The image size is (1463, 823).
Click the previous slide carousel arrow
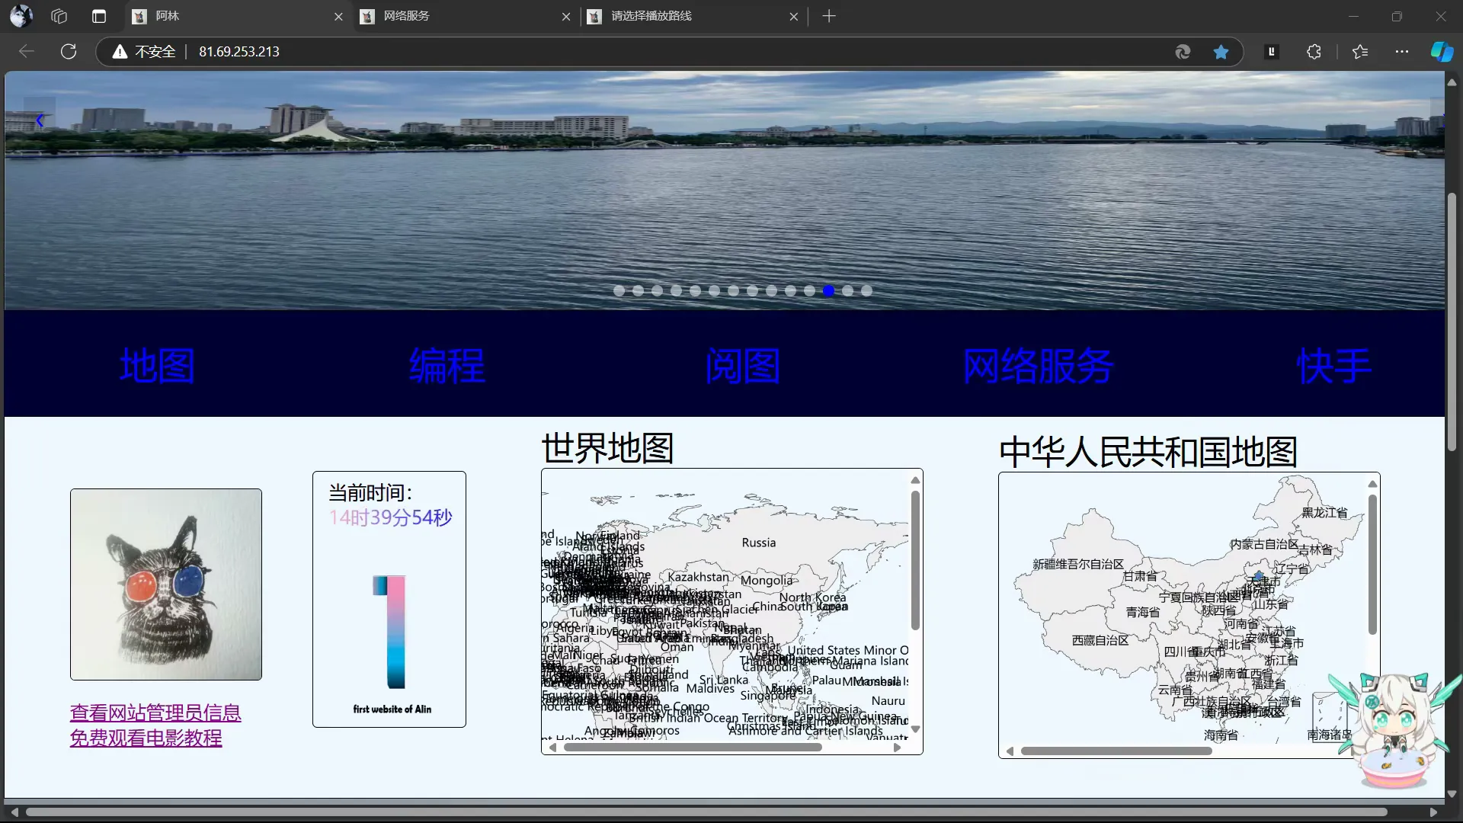[39, 120]
